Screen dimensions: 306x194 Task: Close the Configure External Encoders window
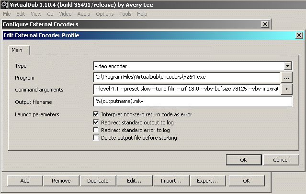click(x=265, y=24)
